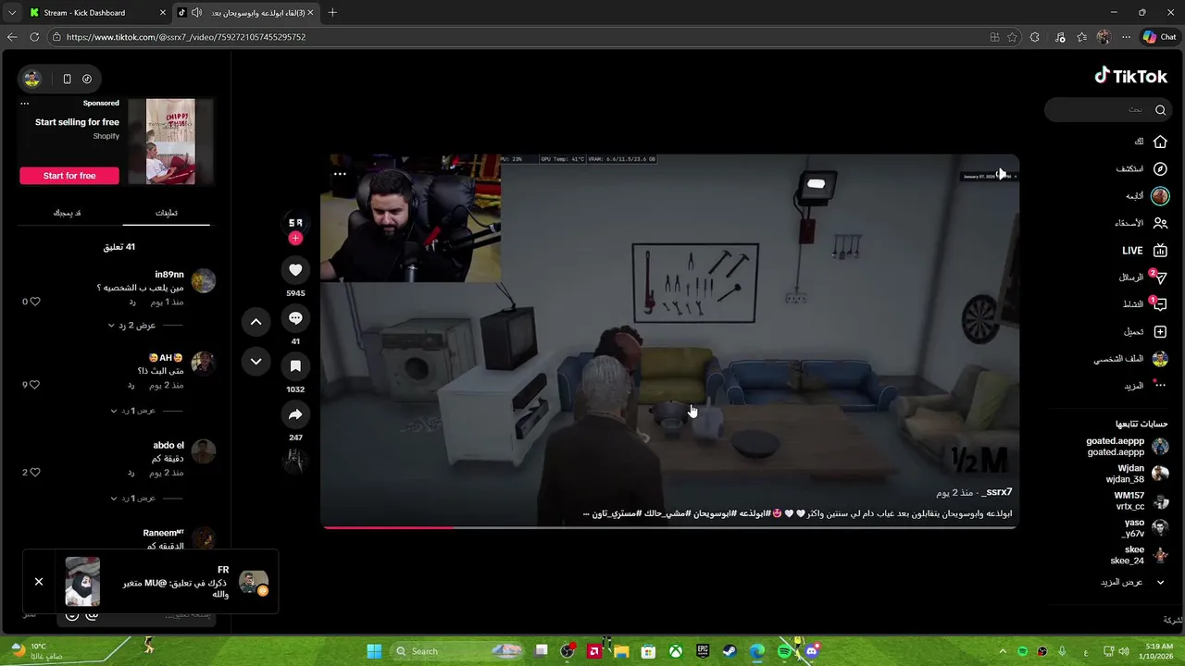Open the More three-dot sidebar item
This screenshot has height=666, width=1185.
(x=1146, y=386)
